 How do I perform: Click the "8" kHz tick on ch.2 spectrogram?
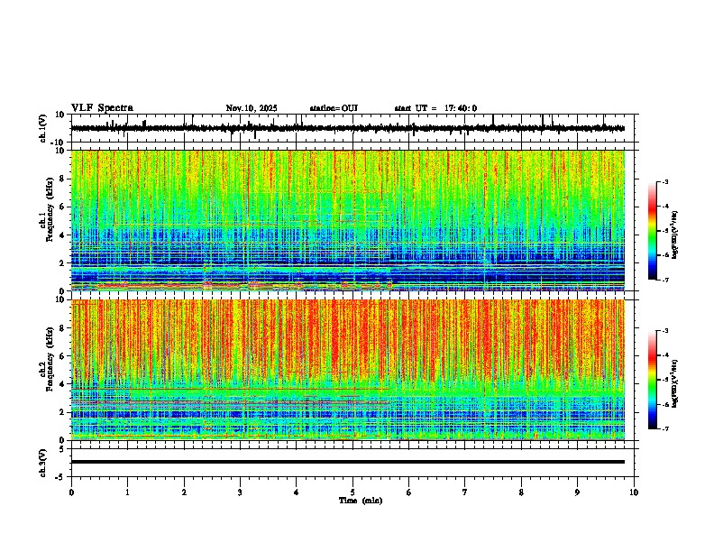tap(62, 328)
